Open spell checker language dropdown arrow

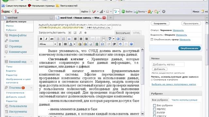114,39
